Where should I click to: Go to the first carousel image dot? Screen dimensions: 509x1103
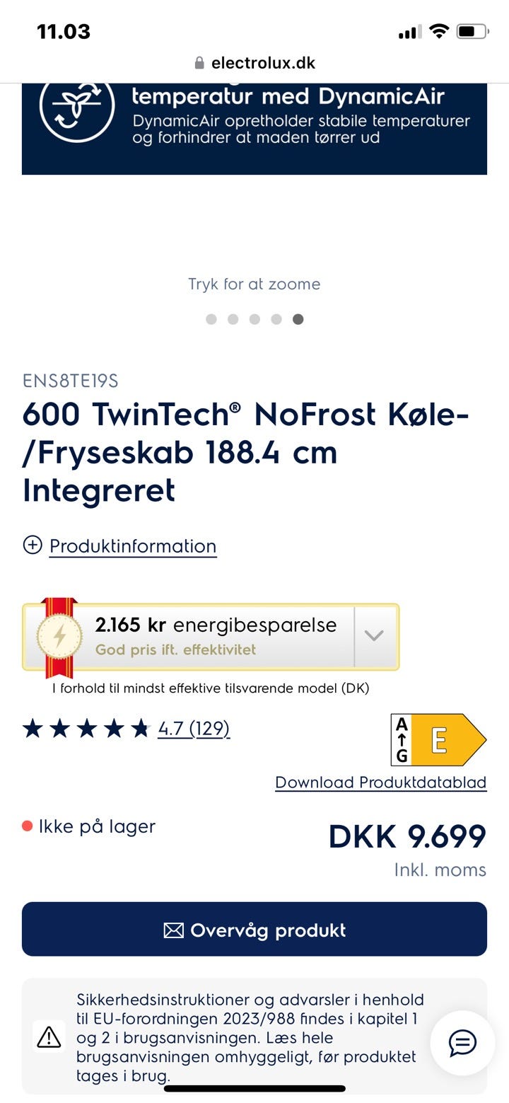(x=211, y=319)
